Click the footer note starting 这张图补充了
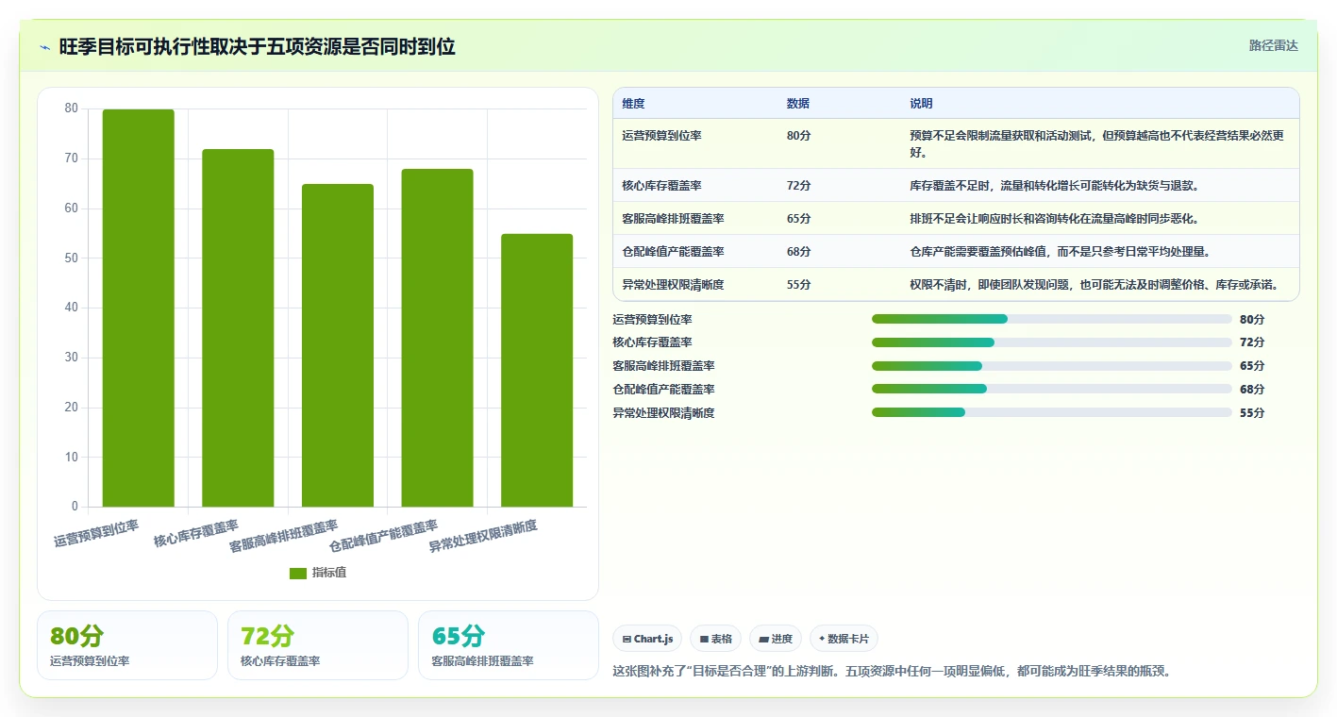The image size is (1337, 717). pos(892,672)
